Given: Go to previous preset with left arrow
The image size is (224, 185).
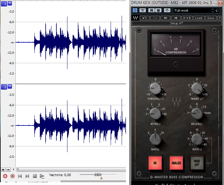Looking at the screenshot, I should point(165,18).
